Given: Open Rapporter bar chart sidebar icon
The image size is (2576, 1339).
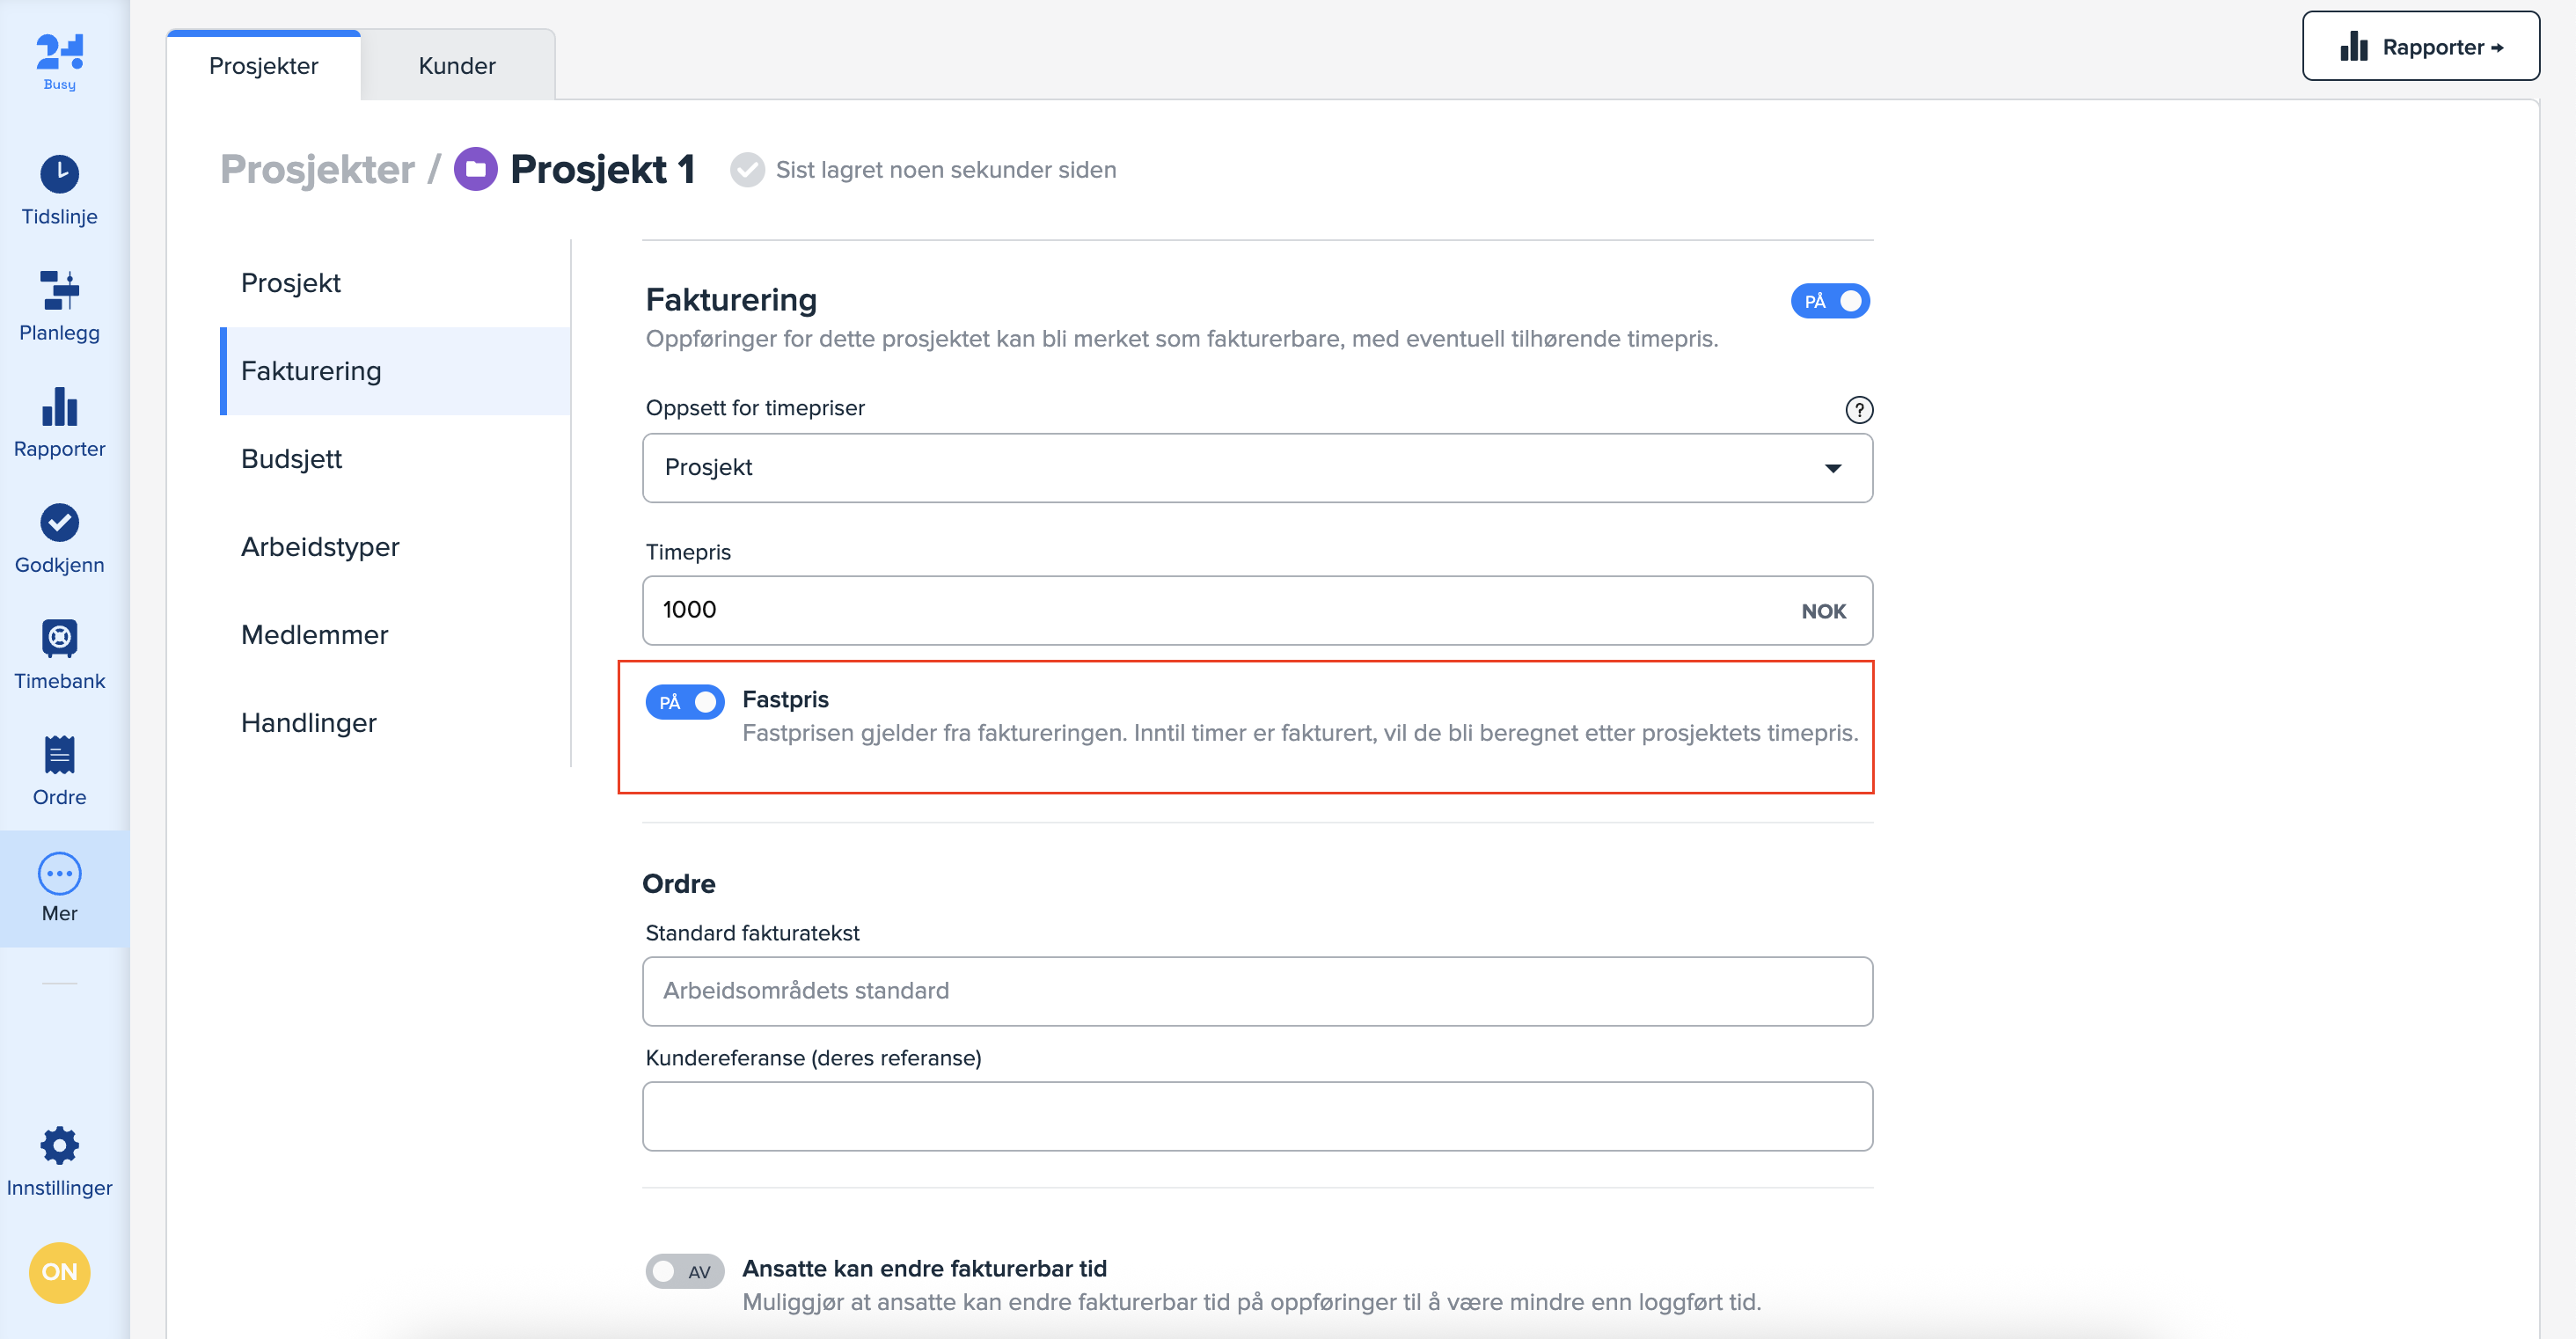Looking at the screenshot, I should click(59, 407).
